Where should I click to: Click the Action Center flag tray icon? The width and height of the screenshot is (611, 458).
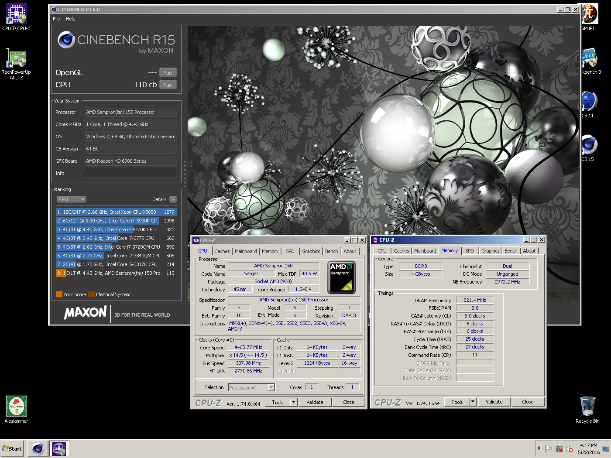549,449
